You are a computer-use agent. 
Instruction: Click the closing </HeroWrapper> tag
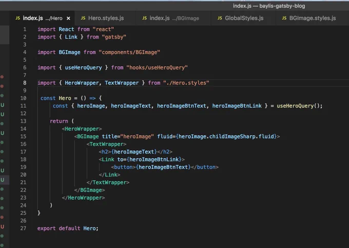[x=83, y=198]
